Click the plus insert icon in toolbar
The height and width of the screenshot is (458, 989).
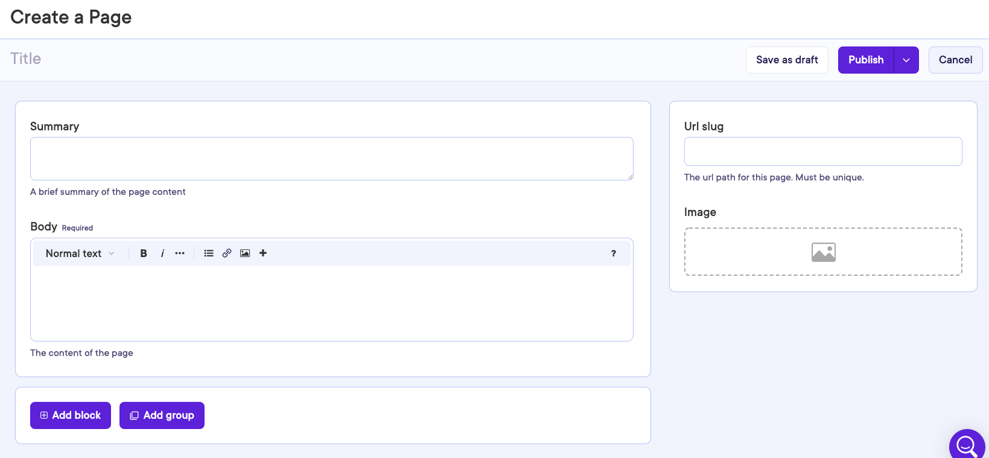point(263,253)
